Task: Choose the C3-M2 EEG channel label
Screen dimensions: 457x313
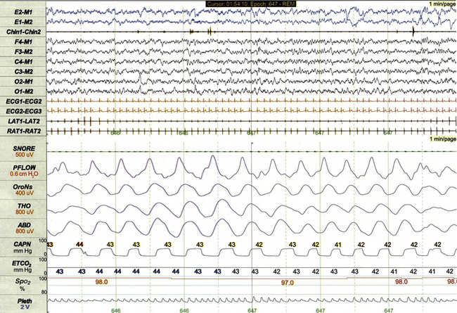Action: 22,71
